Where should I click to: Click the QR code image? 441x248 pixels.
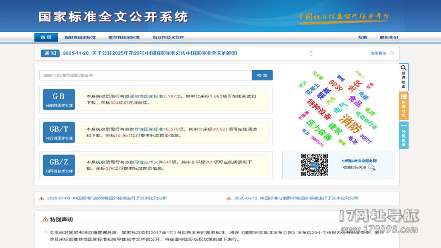pyautogui.click(x=314, y=165)
